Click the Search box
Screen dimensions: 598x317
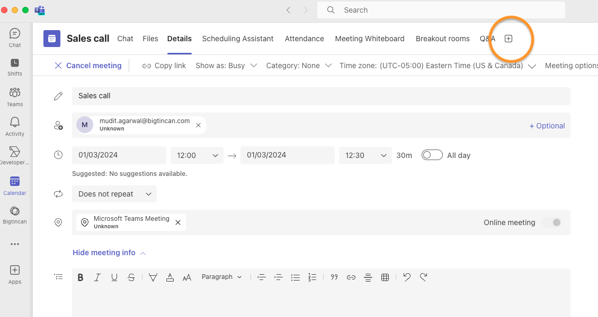pos(441,10)
